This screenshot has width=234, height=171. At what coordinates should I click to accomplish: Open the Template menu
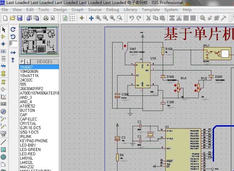tap(151, 10)
